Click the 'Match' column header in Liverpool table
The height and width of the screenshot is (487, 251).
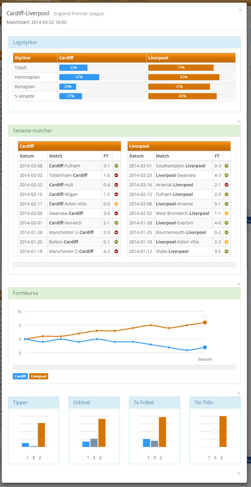point(183,156)
